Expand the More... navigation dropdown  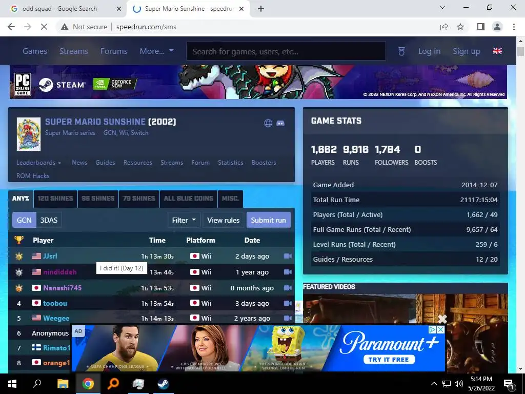click(156, 51)
